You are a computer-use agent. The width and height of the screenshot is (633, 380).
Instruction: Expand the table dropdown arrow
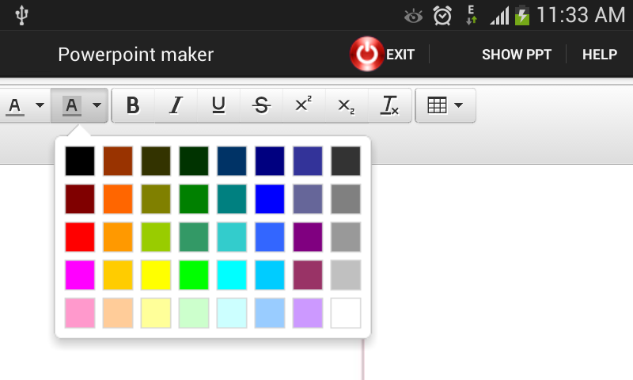pos(458,105)
